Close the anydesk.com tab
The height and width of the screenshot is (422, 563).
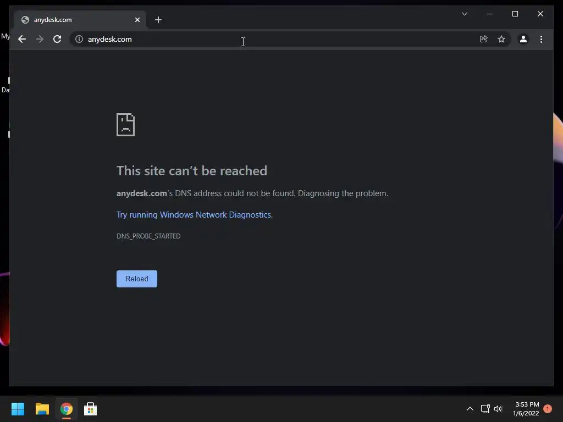pyautogui.click(x=137, y=20)
